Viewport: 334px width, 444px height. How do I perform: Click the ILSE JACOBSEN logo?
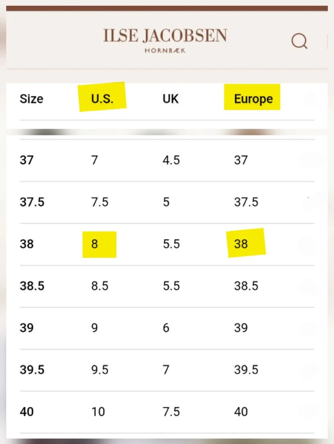[x=165, y=36]
